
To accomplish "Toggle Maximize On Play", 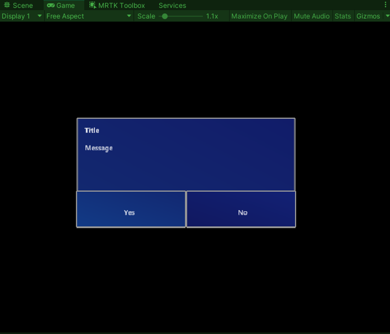I will 260,16.
